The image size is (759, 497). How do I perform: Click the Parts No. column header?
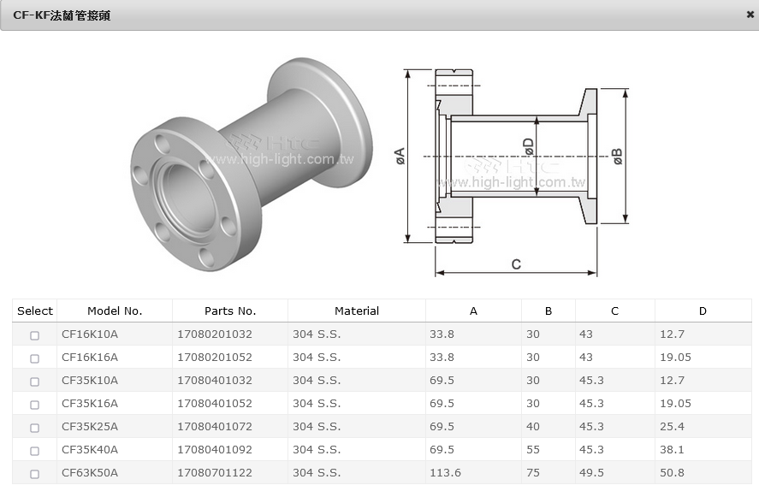[230, 311]
